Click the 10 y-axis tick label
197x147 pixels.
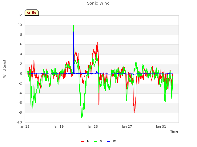[20, 25]
